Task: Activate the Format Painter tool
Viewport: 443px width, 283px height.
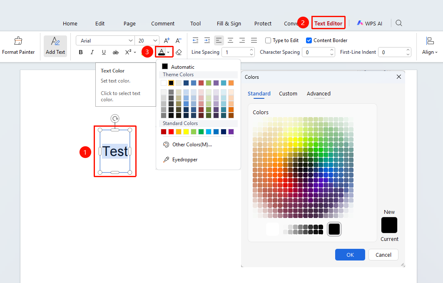Action: click(x=18, y=46)
